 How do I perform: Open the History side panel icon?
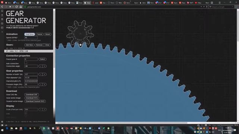2,23
